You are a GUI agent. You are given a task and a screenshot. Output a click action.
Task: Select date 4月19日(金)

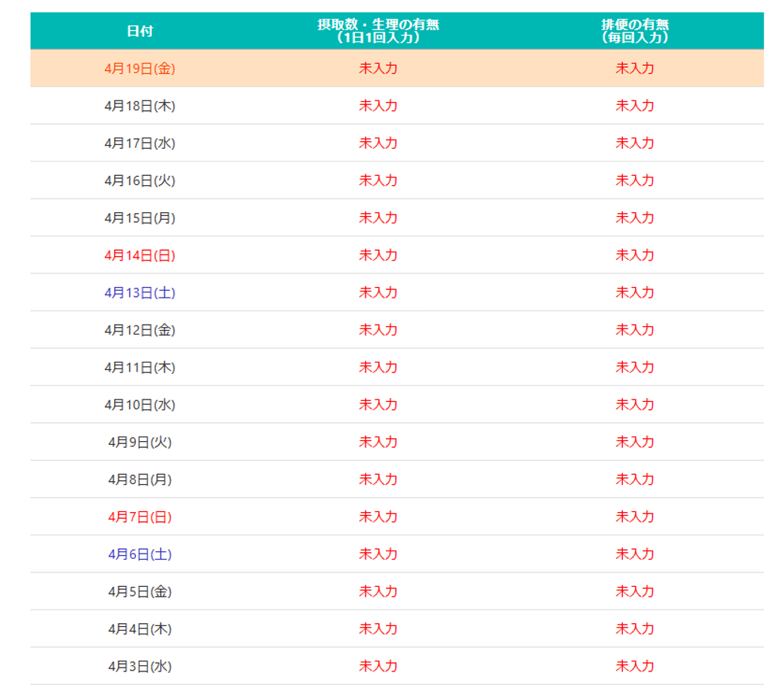(140, 68)
